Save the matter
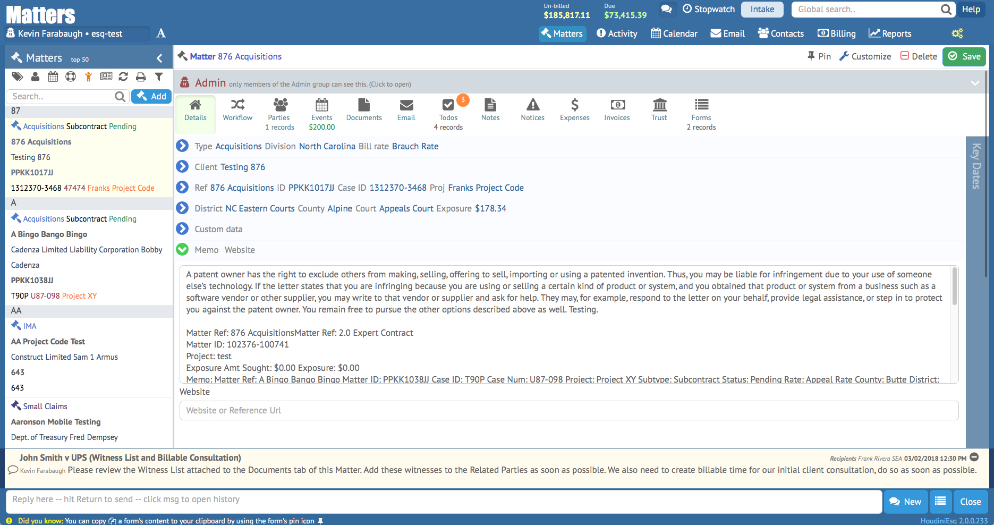This screenshot has height=525, width=994. [964, 56]
